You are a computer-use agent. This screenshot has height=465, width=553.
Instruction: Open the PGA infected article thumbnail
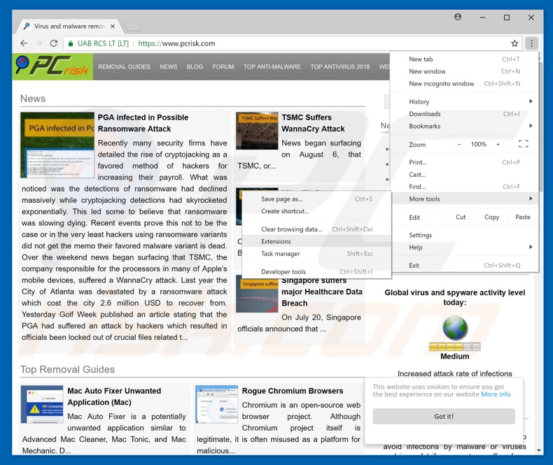(x=57, y=145)
